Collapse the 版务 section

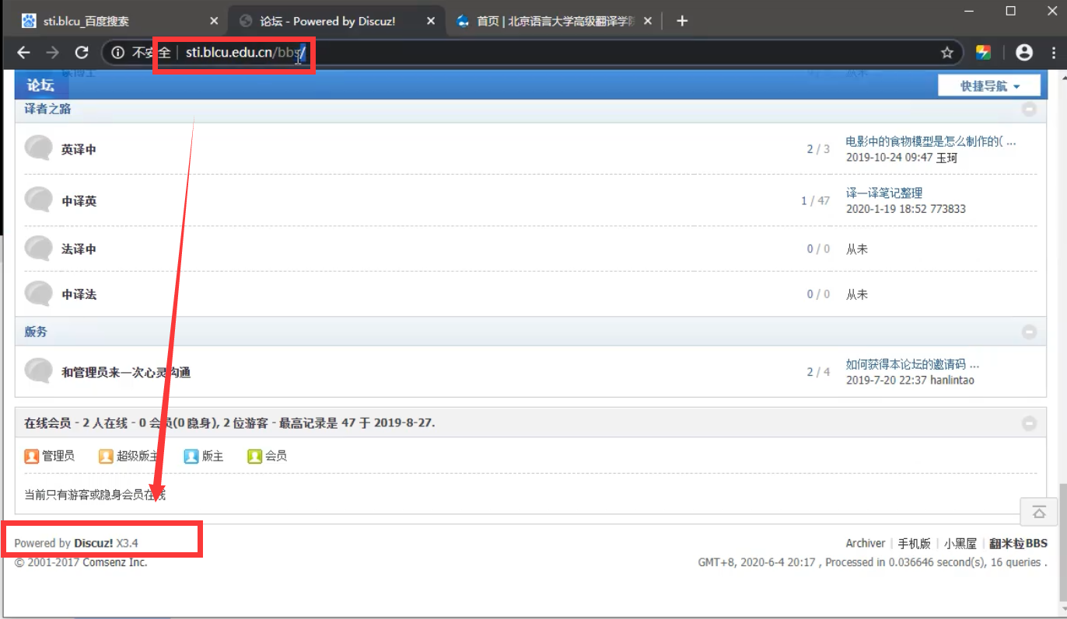(x=1029, y=332)
